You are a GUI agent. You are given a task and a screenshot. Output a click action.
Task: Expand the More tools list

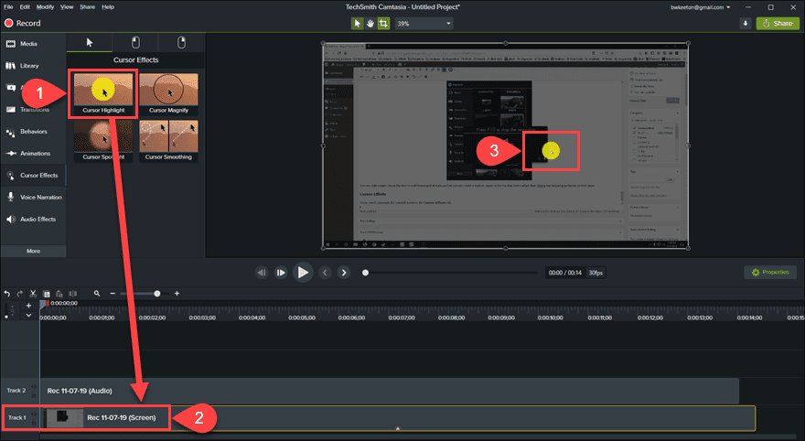tap(33, 250)
